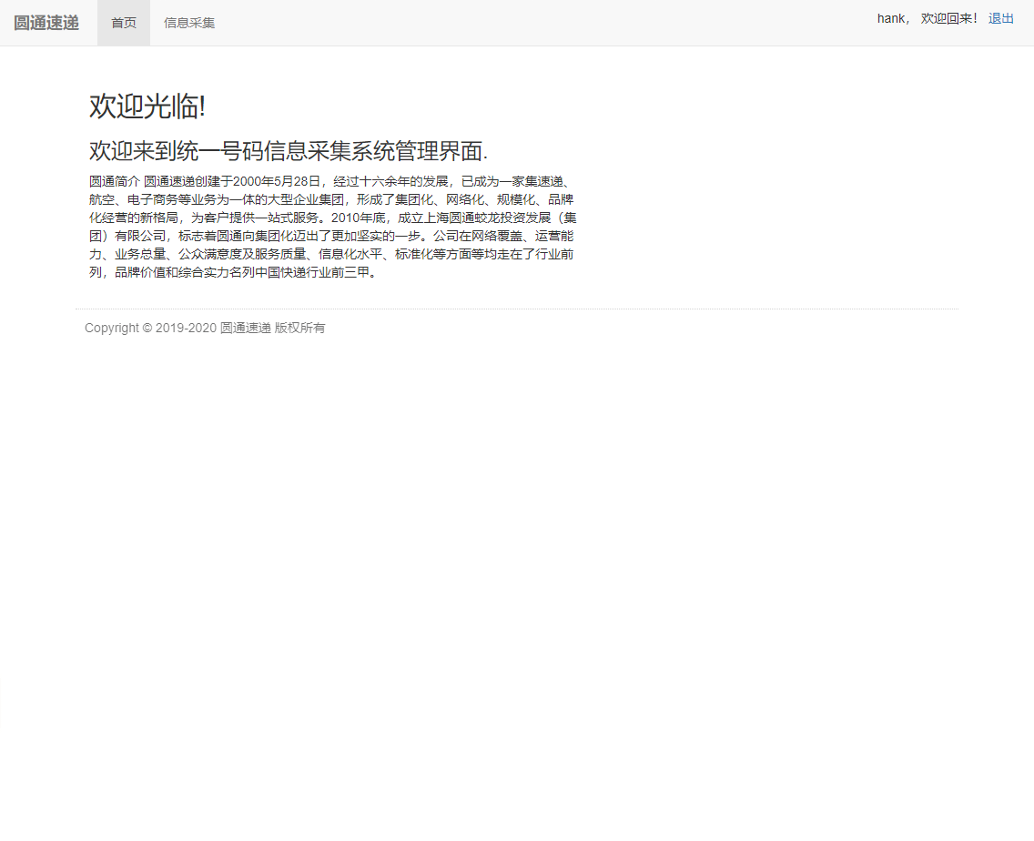1034x841 pixels.
Task: Click the 圆通简介 company introduction paragraph
Action: click(x=333, y=227)
